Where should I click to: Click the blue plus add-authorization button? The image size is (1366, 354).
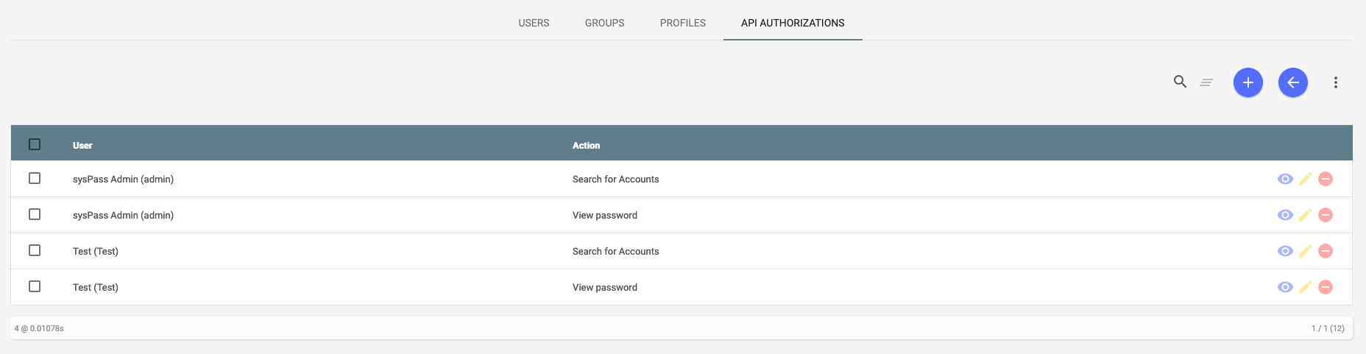[1248, 82]
